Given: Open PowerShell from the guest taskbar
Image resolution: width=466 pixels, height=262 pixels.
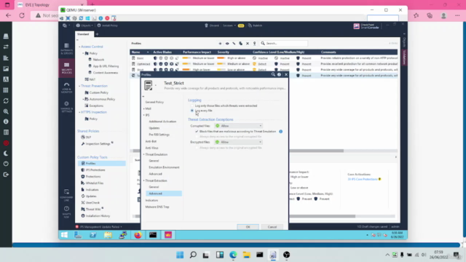Looking at the screenshot, I should point(93,235).
